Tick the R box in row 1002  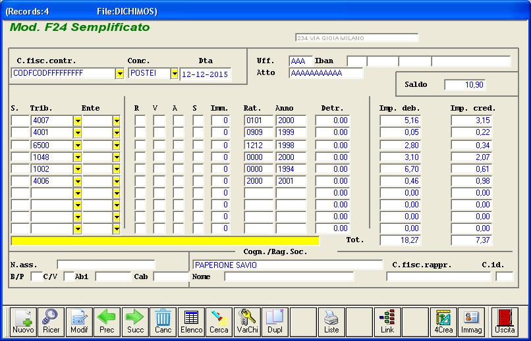pos(140,169)
